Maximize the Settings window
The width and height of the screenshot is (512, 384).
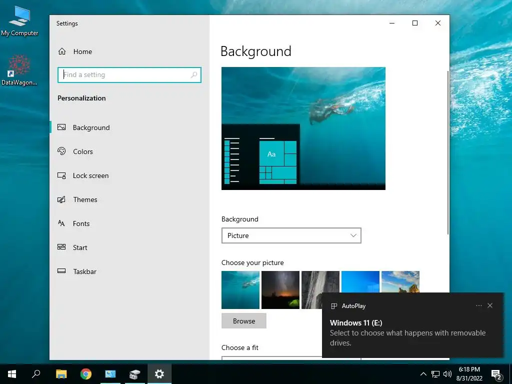pos(415,23)
